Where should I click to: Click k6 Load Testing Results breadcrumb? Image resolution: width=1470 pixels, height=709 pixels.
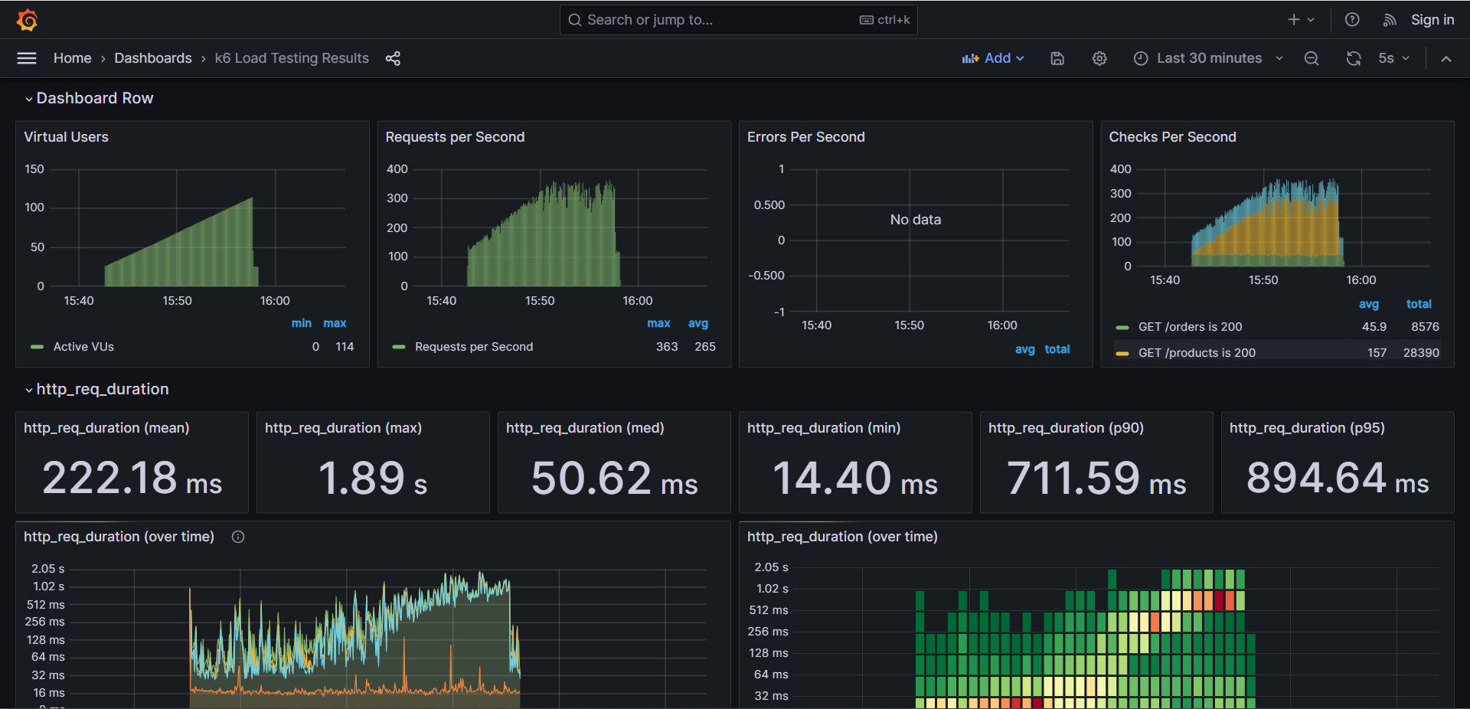[292, 58]
